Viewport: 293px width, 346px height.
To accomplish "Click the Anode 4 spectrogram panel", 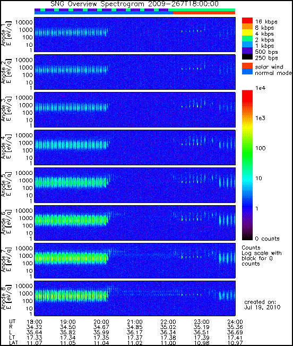I will tap(135, 148).
